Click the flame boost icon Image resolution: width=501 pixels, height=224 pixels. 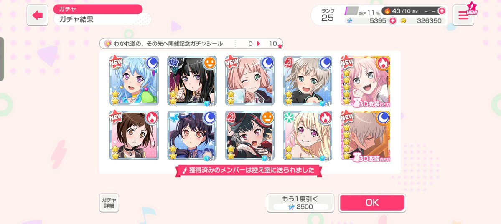[387, 11]
